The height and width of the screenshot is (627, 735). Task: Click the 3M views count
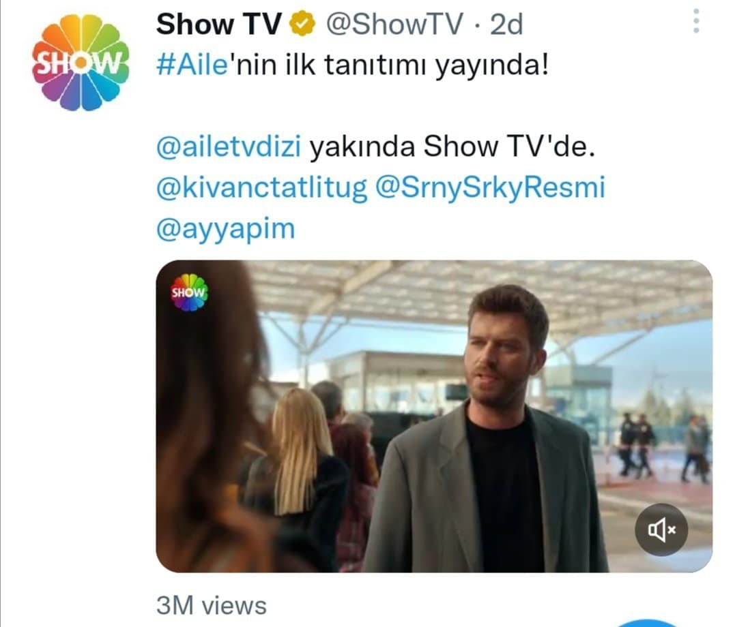coord(212,605)
